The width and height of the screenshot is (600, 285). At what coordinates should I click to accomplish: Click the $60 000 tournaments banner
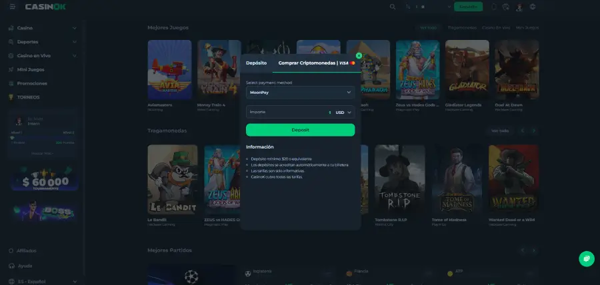45,179
